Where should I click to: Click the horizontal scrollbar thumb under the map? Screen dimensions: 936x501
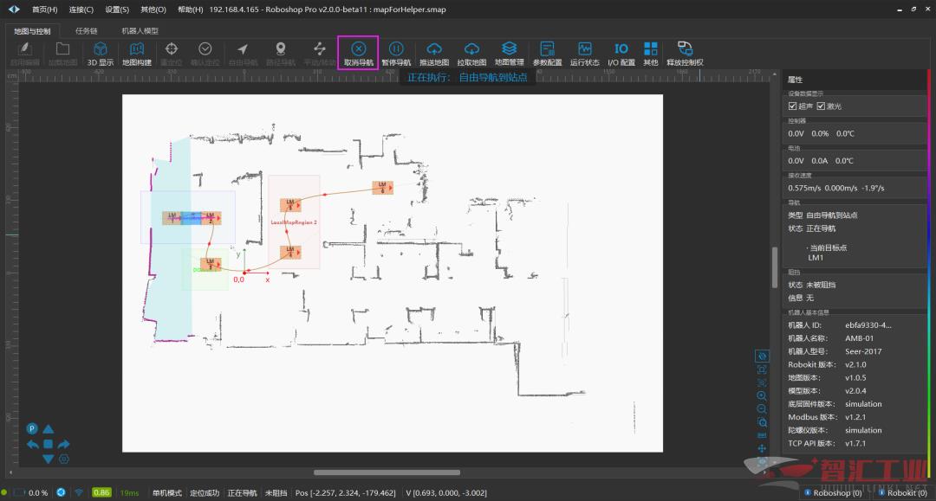pyautogui.click(x=387, y=472)
